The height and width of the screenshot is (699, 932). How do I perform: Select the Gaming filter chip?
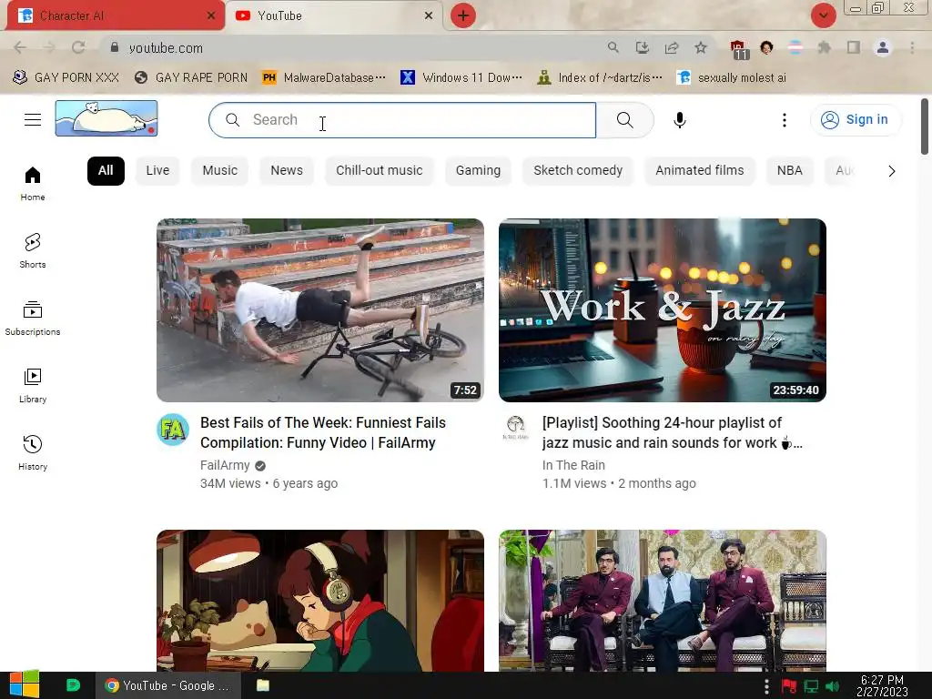(x=478, y=170)
